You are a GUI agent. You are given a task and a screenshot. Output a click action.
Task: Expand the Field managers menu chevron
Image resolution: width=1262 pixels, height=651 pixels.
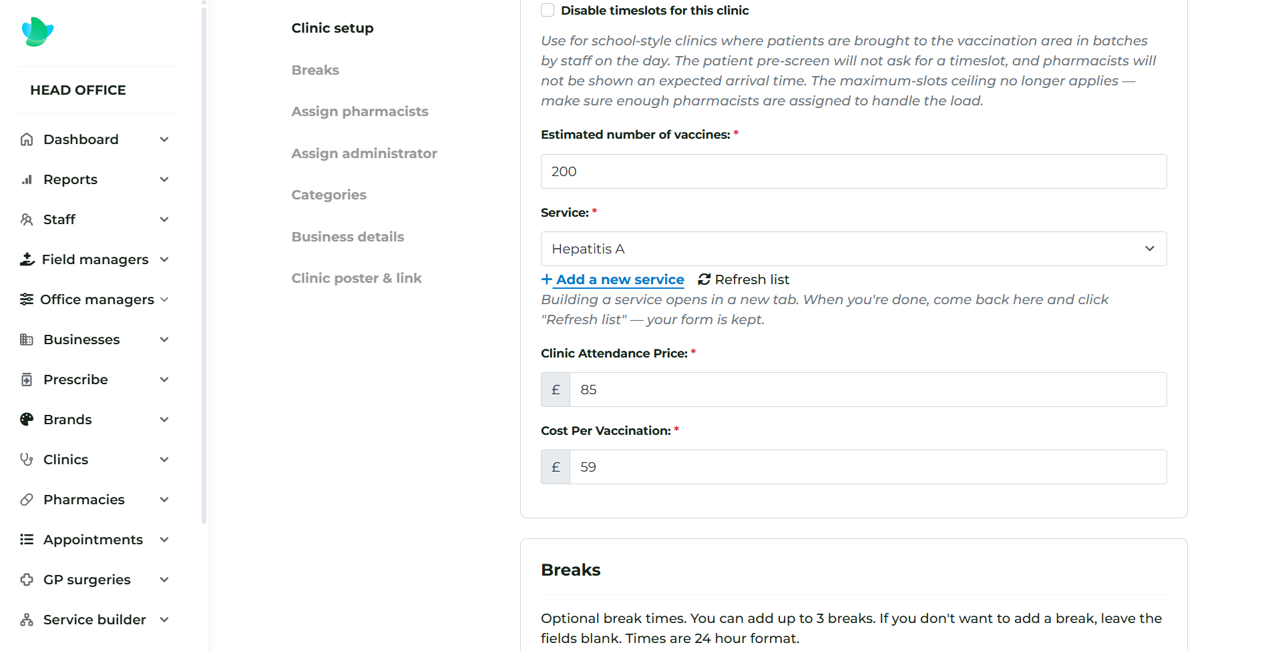[x=164, y=259]
